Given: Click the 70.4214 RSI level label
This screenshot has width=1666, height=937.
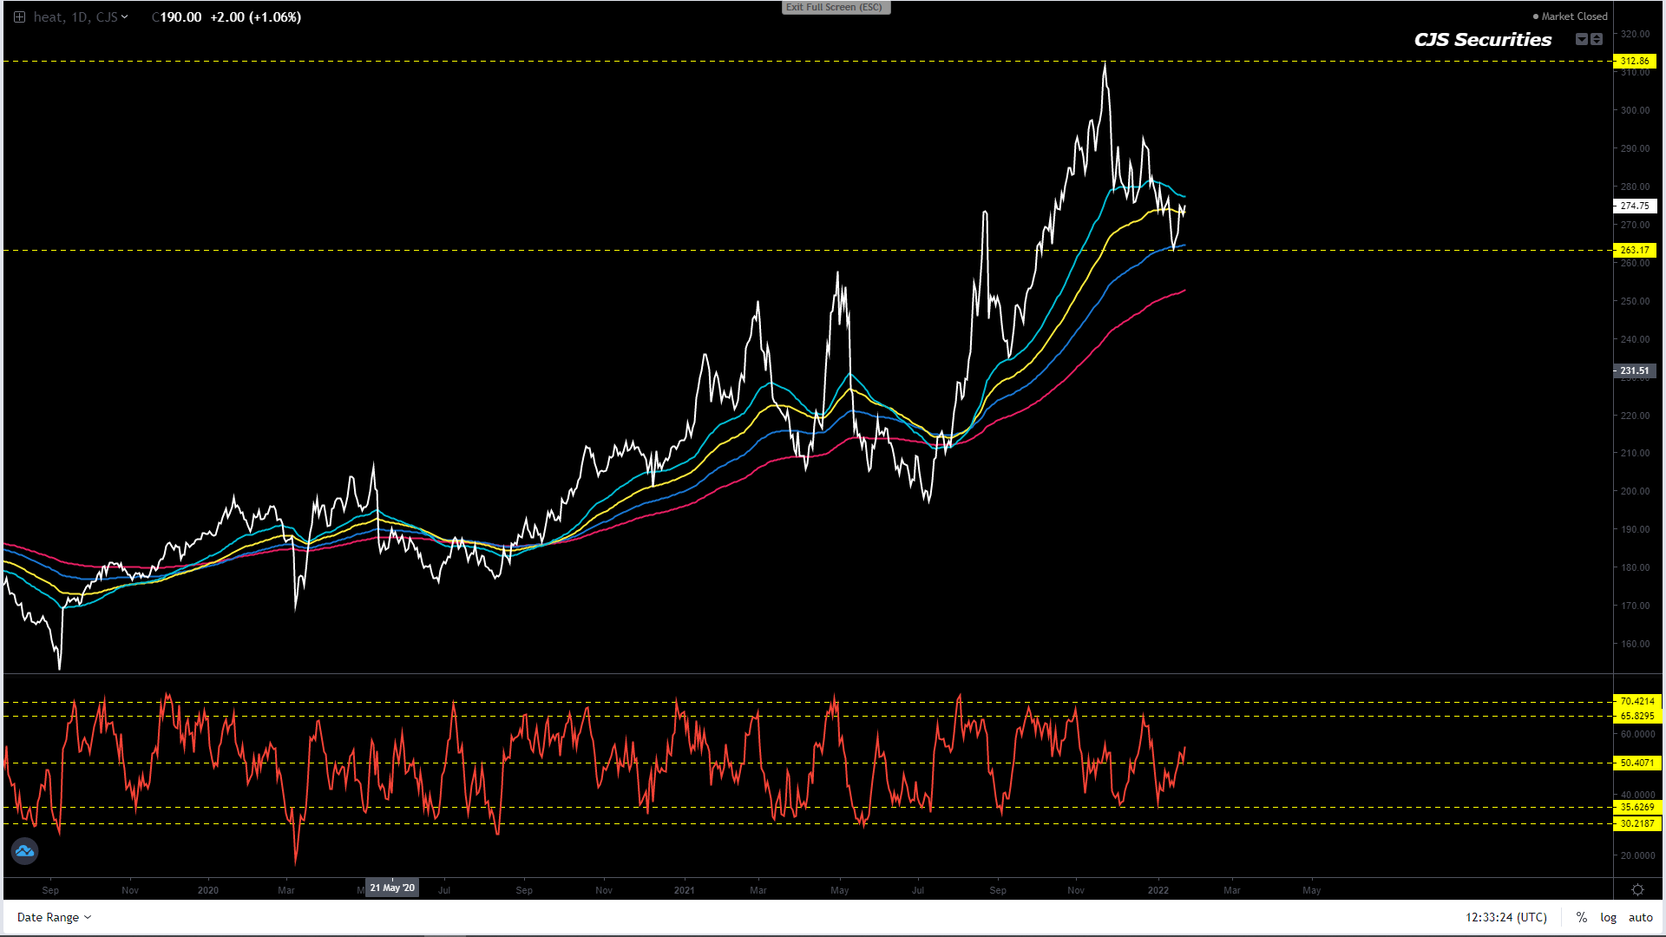Looking at the screenshot, I should click(x=1636, y=701).
